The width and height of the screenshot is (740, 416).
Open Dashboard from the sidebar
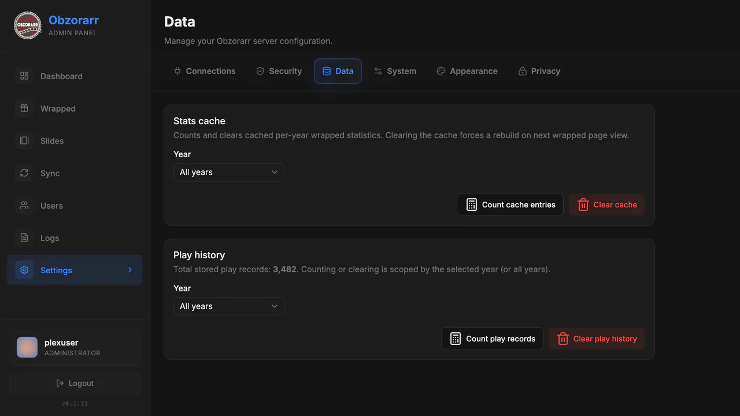75,76
